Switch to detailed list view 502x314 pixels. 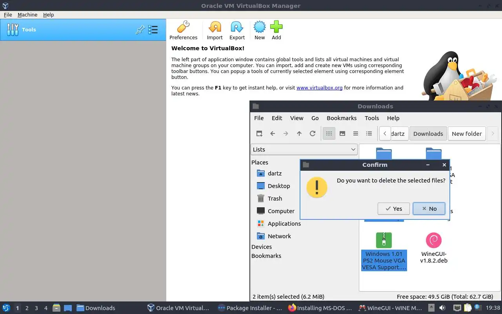[369, 133]
